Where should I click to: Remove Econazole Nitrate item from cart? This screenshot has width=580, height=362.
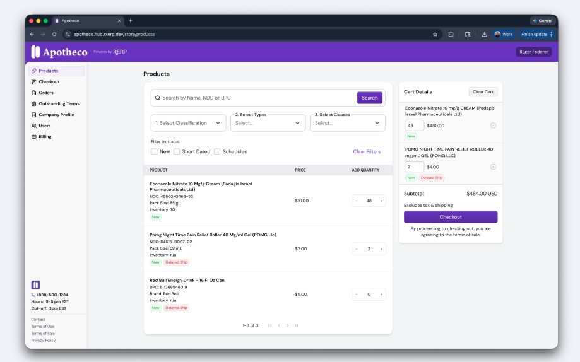(493, 126)
